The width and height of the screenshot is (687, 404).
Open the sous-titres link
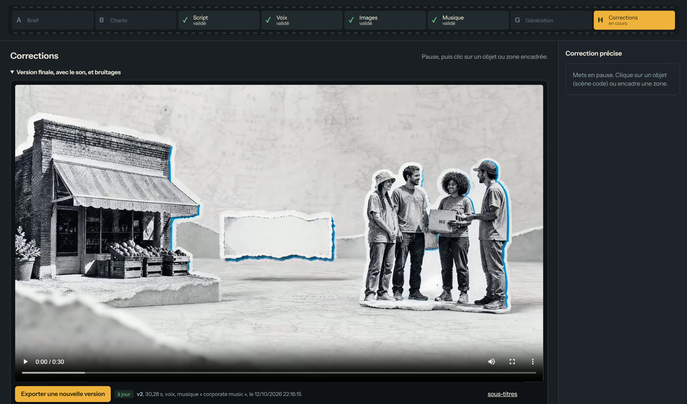point(502,394)
